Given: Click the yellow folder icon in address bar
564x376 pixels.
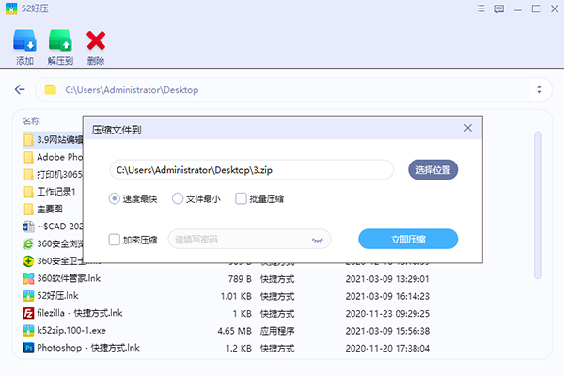Looking at the screenshot, I should [x=51, y=89].
